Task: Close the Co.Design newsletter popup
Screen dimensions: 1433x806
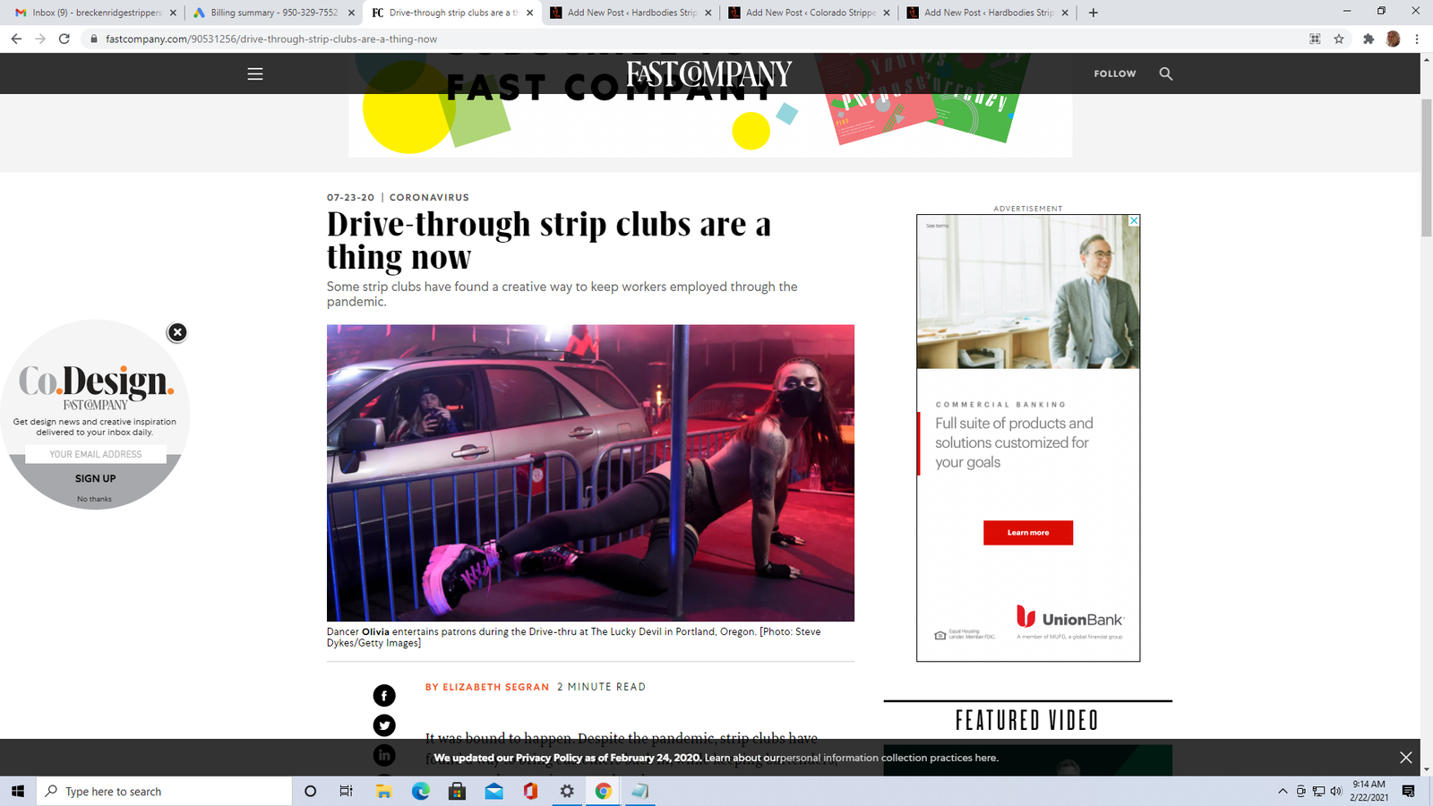Action: tap(177, 332)
